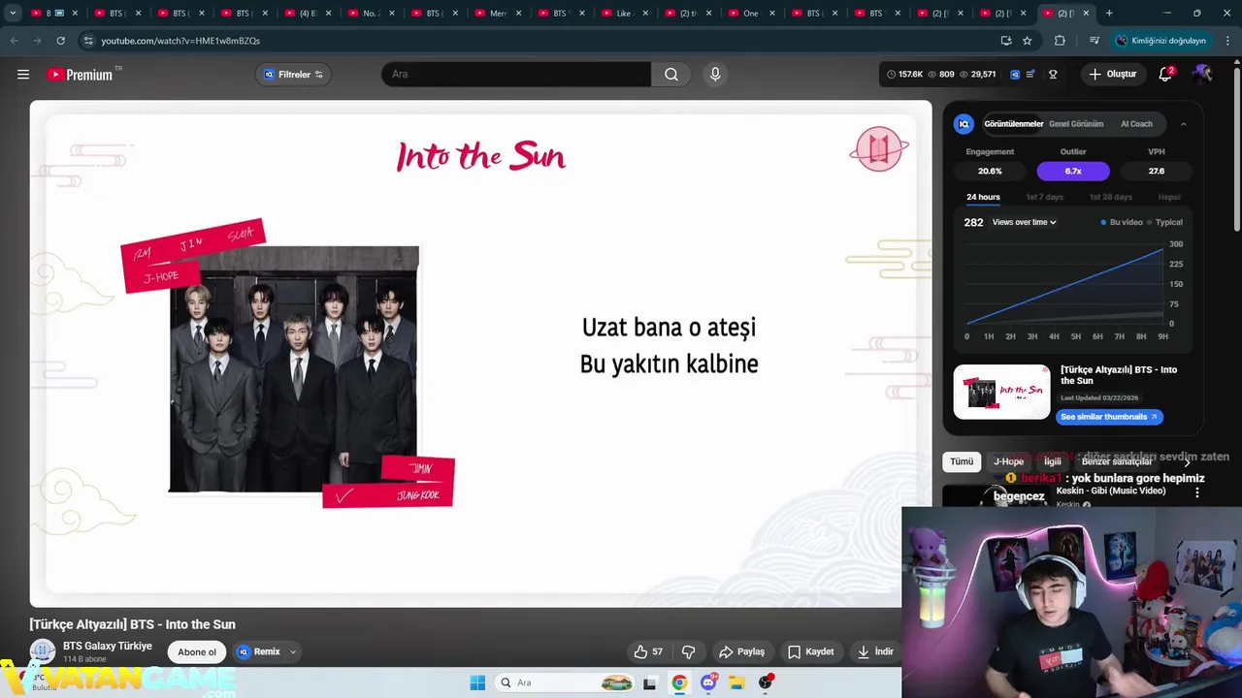
Task: Open options for Keskin - Gibi video
Action: [1196, 492]
